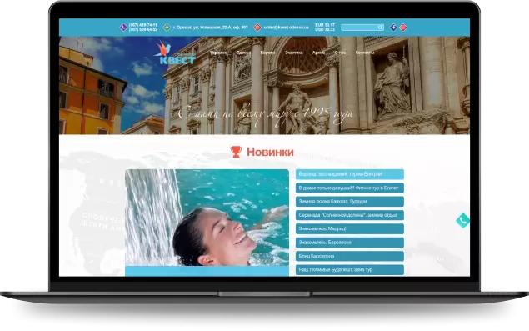Open the Экзотика menu item

(293, 53)
